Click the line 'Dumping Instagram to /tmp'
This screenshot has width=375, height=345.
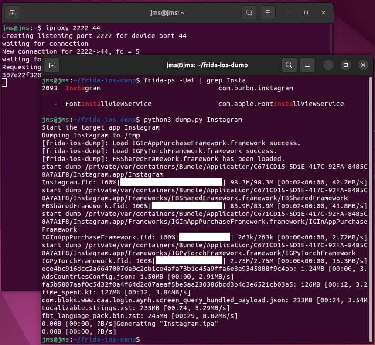91,135
